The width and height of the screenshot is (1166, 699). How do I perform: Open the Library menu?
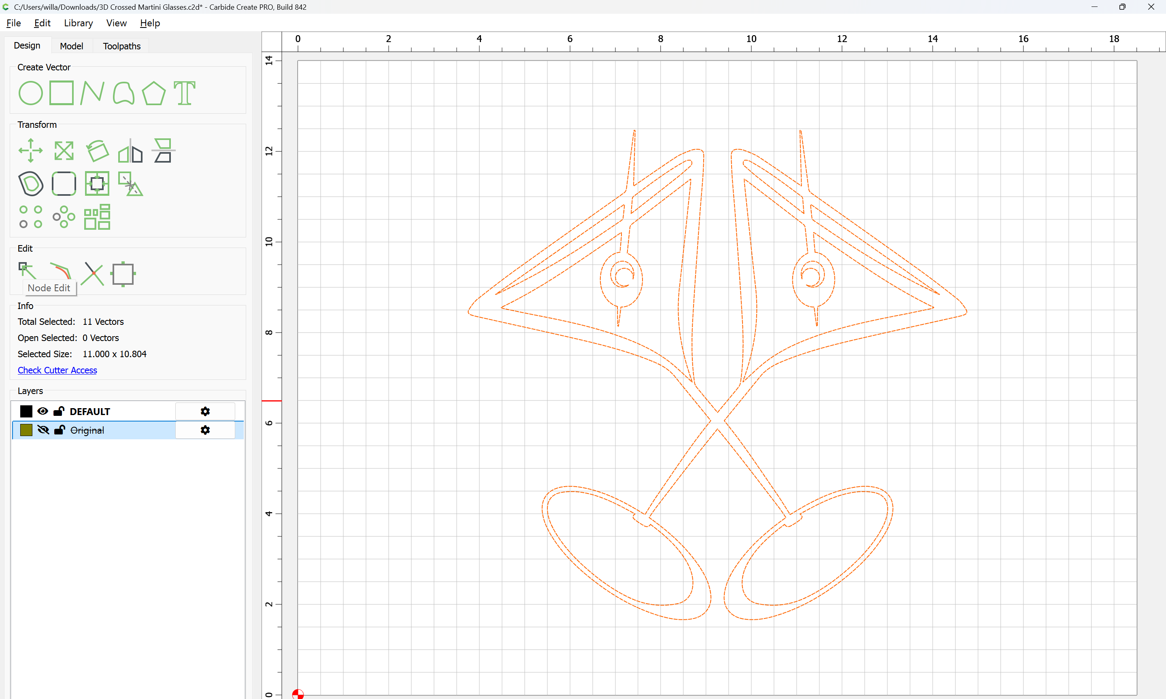point(78,23)
